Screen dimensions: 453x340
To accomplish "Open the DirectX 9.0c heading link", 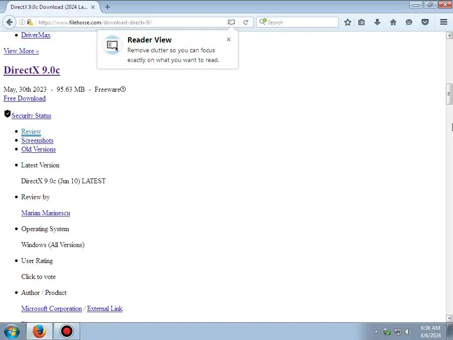I will (32, 70).
